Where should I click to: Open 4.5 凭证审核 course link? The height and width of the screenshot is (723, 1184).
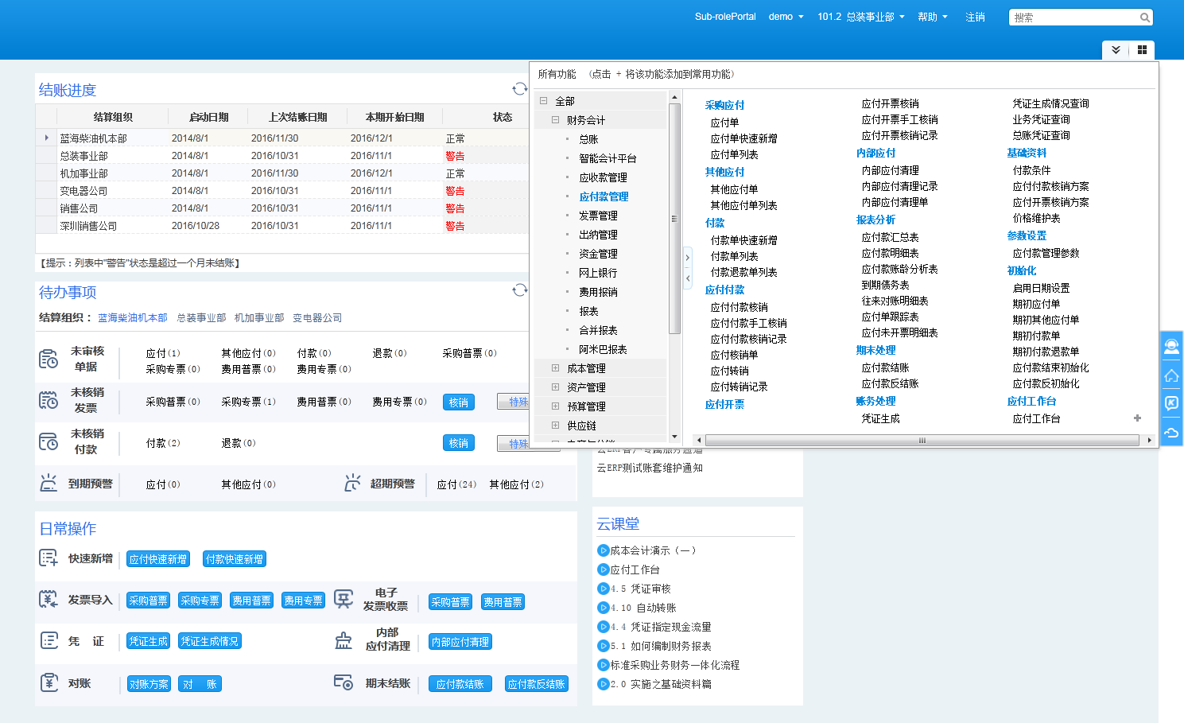click(x=641, y=589)
